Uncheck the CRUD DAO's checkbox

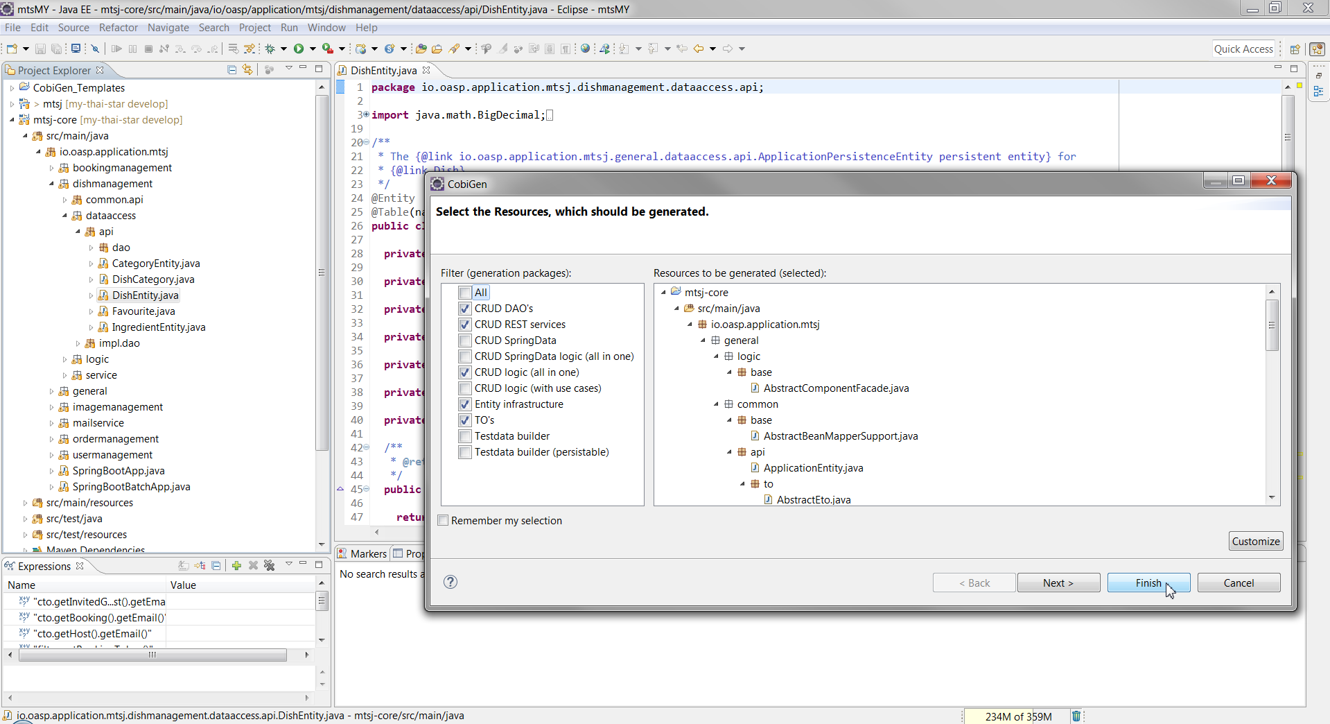point(465,309)
